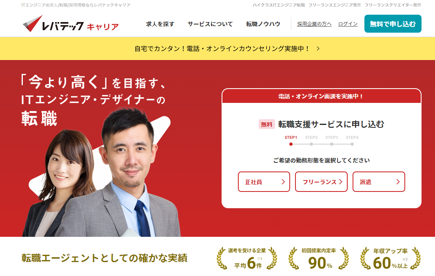Click the red arrow in the company logo
Image resolution: width=435 pixels, height=276 pixels.
pyautogui.click(x=33, y=23)
